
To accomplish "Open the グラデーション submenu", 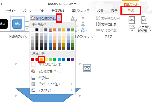I will click(53, 84).
